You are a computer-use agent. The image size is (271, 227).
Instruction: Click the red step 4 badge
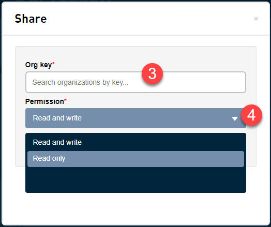251,115
